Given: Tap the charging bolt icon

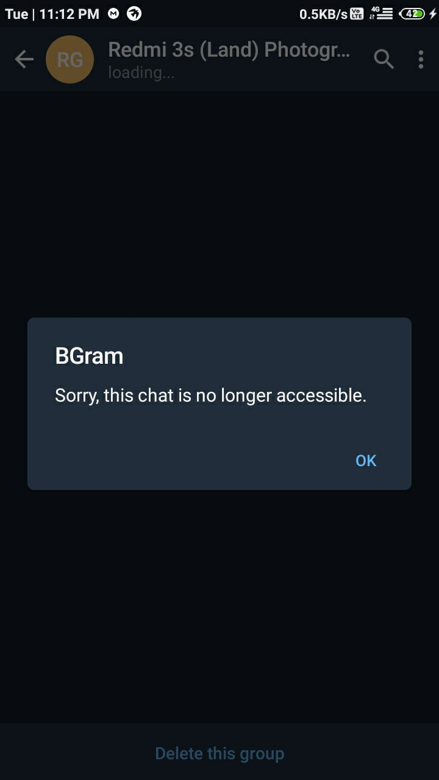Looking at the screenshot, I should (x=432, y=13).
